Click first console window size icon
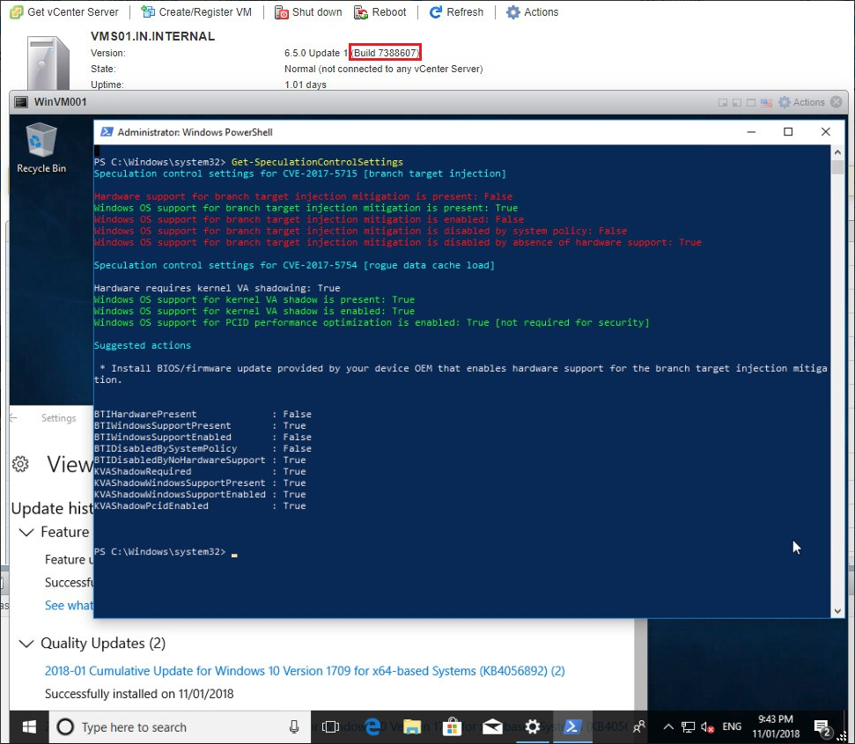 723,102
